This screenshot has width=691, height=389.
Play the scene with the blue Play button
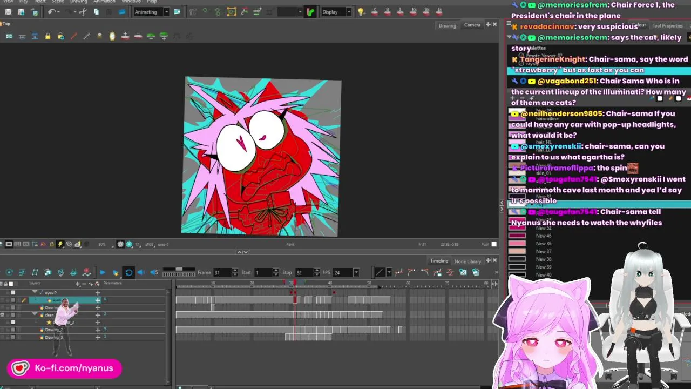[102, 272]
